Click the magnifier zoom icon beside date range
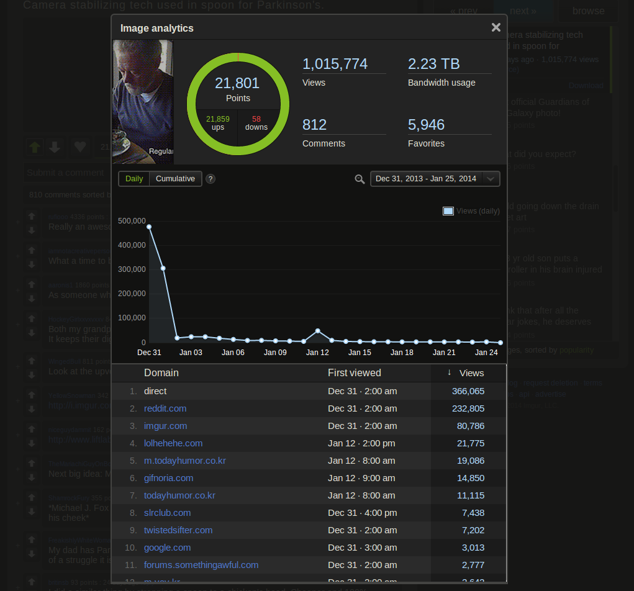Image resolution: width=634 pixels, height=591 pixels. click(360, 179)
